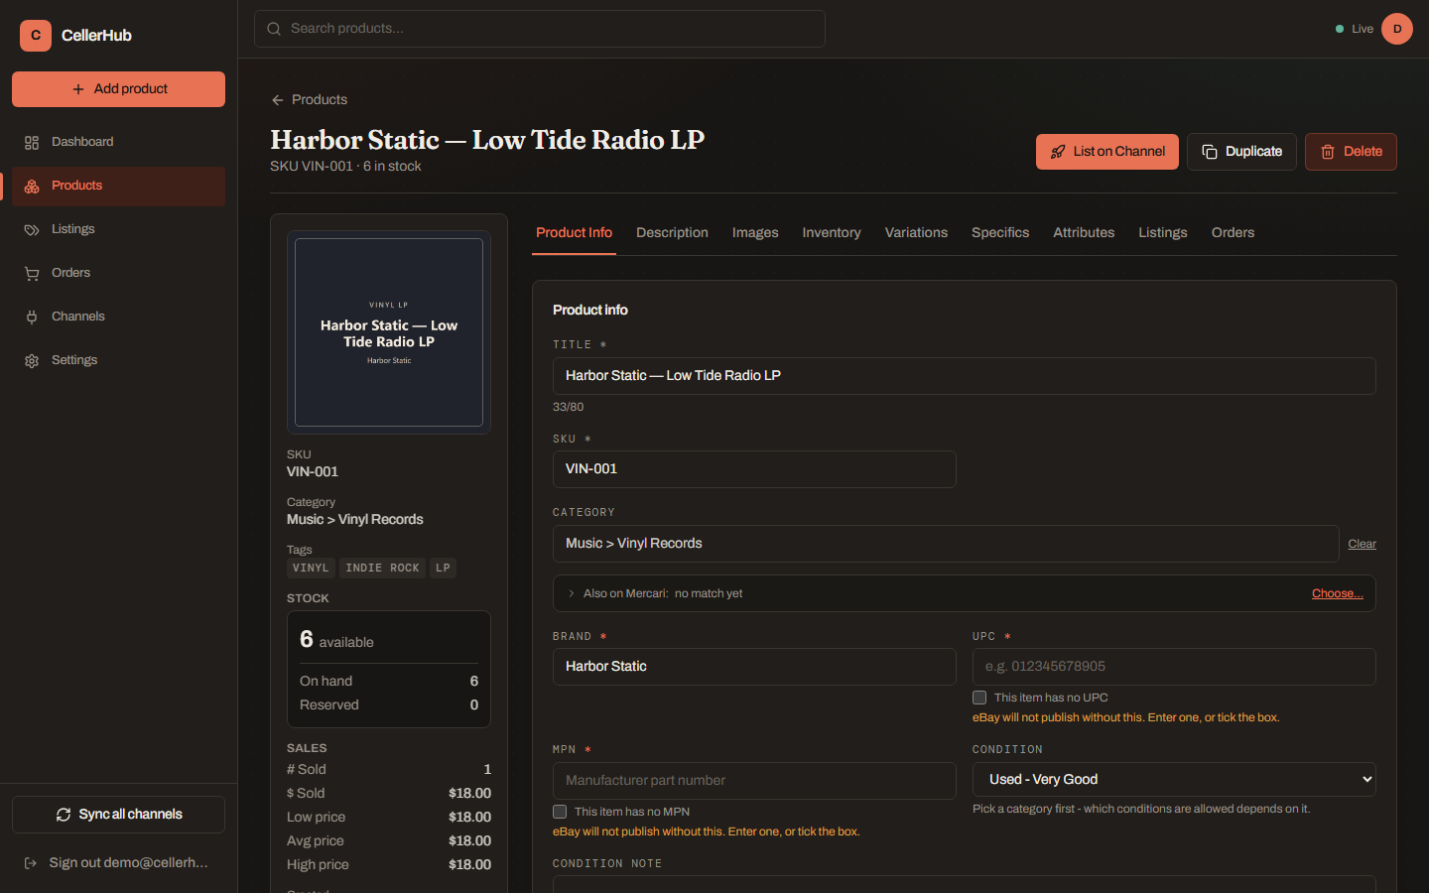Viewport: 1429px width, 893px height.
Task: Open the Listings tab in product view
Action: click(x=1163, y=233)
